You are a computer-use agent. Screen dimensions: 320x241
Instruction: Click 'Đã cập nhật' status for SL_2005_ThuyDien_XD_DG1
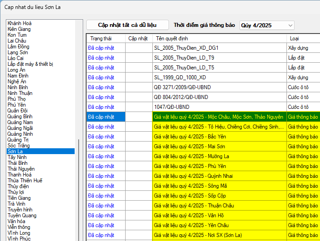[101, 48]
